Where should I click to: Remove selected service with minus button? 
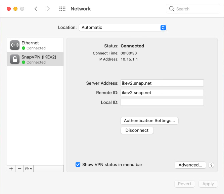[19, 169]
